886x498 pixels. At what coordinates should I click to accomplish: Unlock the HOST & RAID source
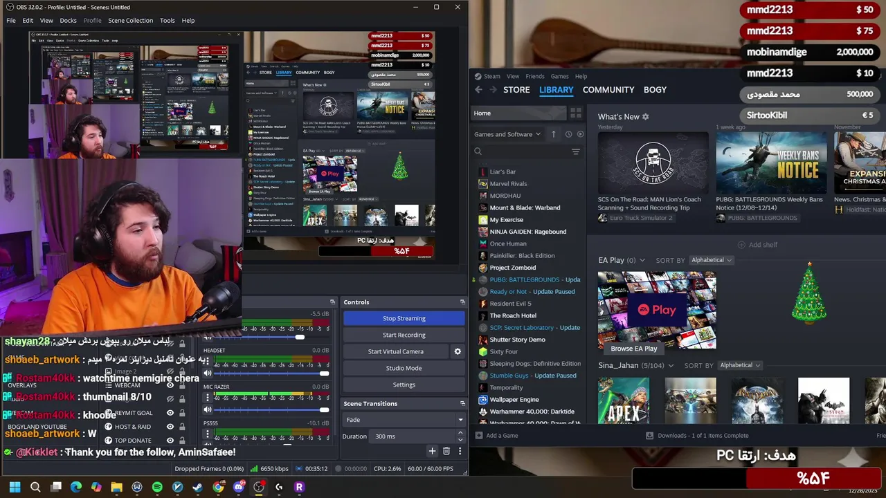pyautogui.click(x=182, y=427)
